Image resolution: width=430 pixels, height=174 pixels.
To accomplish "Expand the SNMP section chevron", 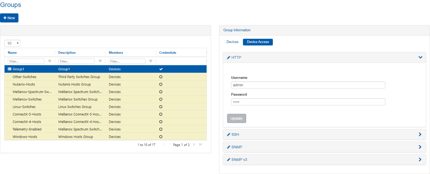I will coord(420,147).
